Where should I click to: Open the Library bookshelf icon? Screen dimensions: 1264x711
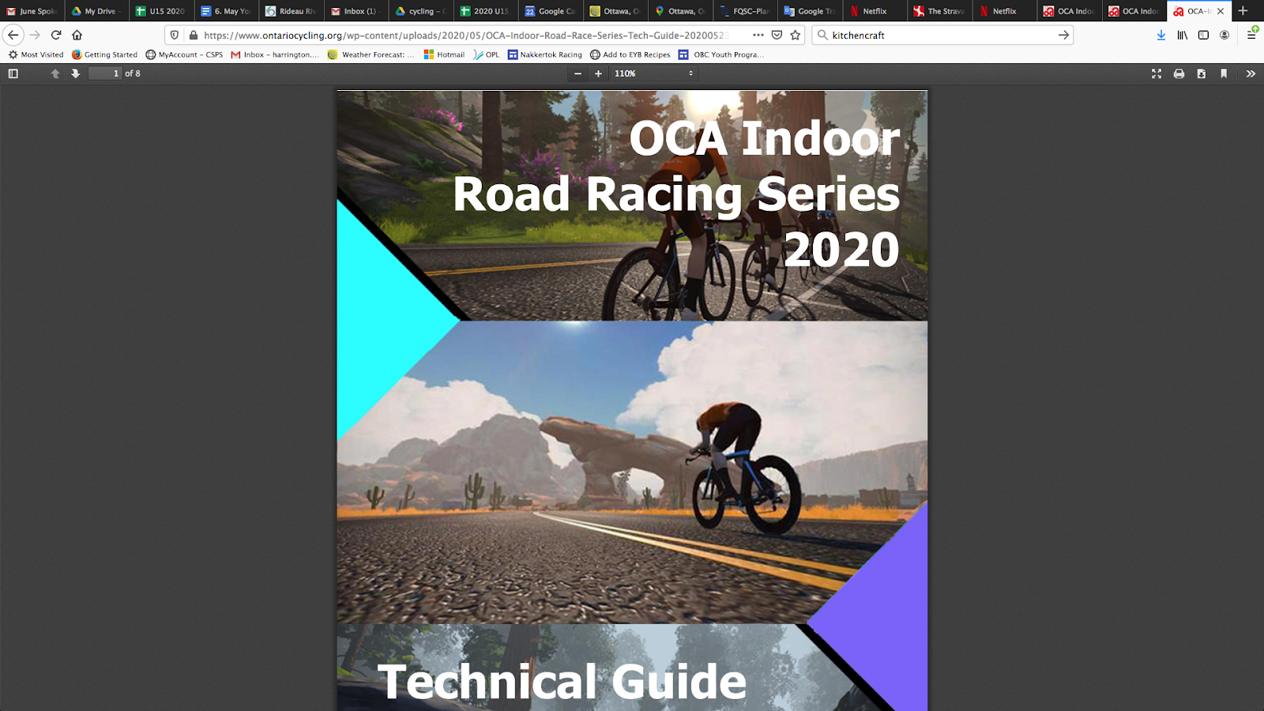1183,35
